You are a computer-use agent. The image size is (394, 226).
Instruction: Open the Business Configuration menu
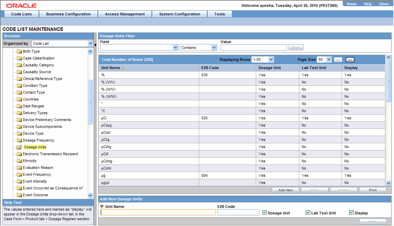pos(68,14)
